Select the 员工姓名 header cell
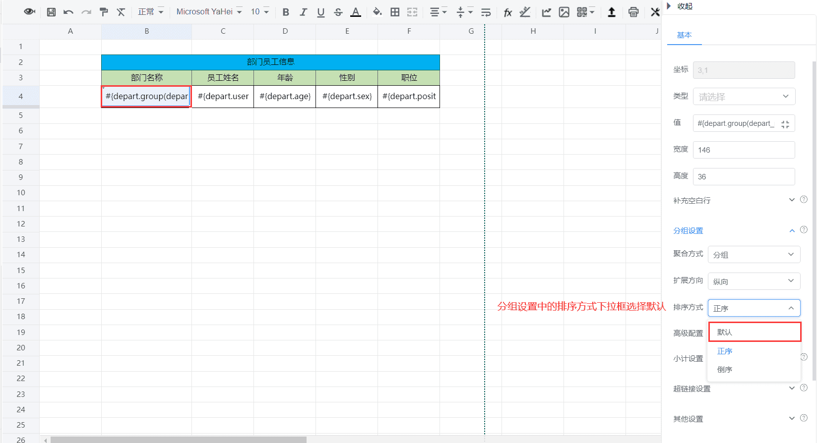The image size is (817, 443). coord(223,77)
